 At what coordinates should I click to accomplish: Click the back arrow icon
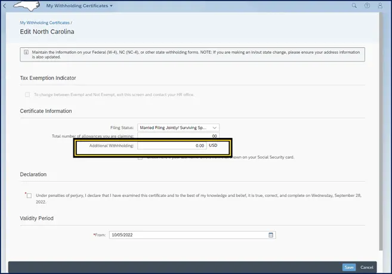point(5,6)
